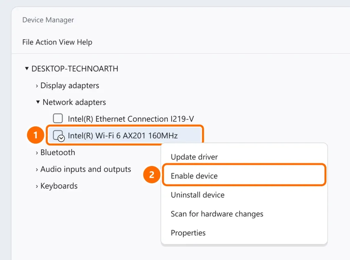Open the View menu
This screenshot has width=350, height=260.
(67, 42)
